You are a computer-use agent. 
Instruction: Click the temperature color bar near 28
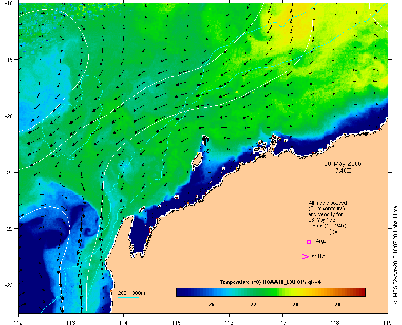pyautogui.click(x=296, y=292)
